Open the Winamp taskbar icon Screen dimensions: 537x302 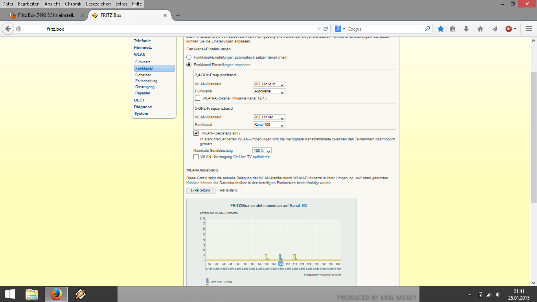point(80,294)
